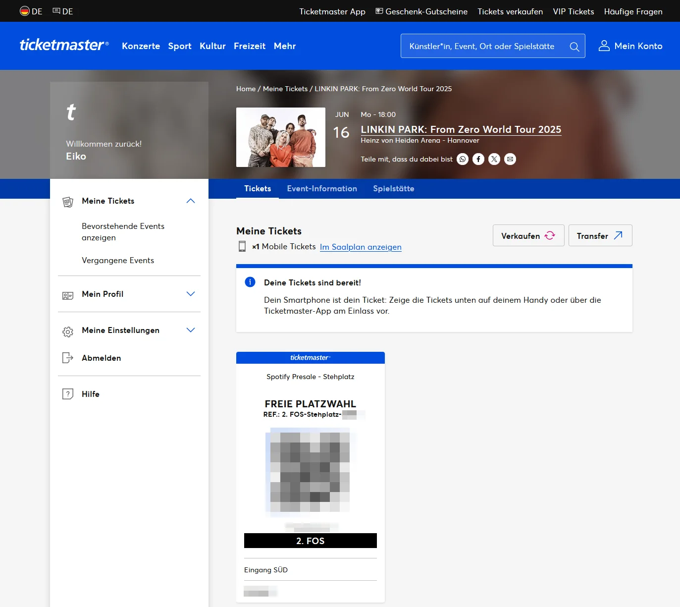The image size is (680, 607).
Task: Open Mein Konto account menu
Action: (630, 46)
